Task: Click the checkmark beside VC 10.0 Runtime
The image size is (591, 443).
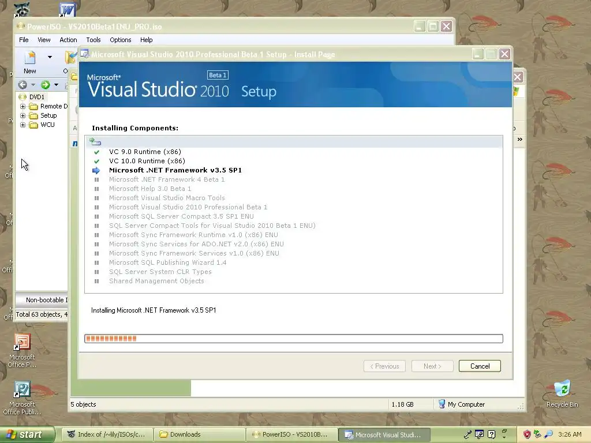Action: (97, 162)
